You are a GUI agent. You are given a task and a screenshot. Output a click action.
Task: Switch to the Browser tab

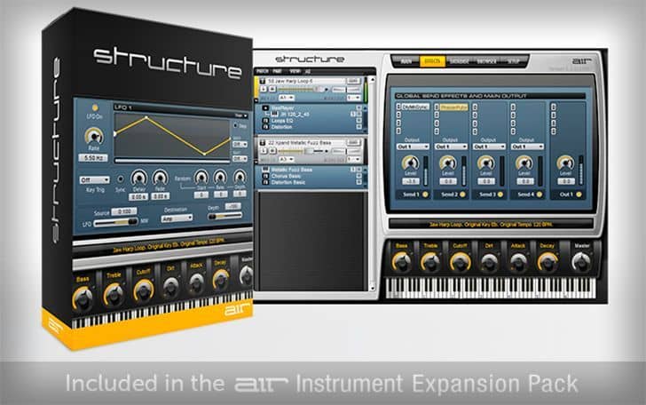click(486, 61)
